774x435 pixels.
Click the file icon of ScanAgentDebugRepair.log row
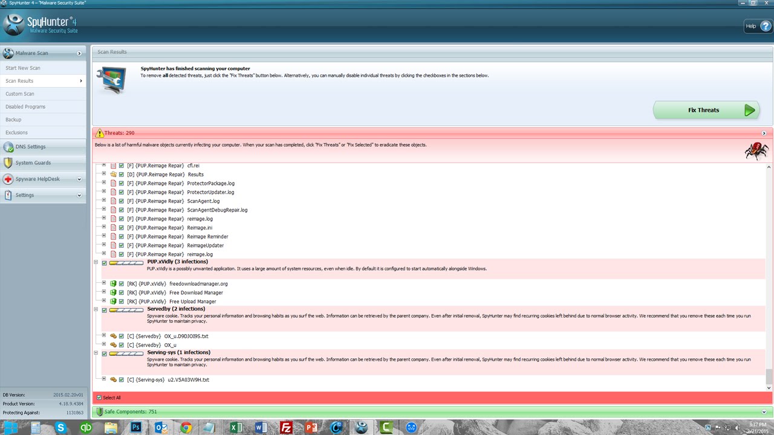[113, 210]
